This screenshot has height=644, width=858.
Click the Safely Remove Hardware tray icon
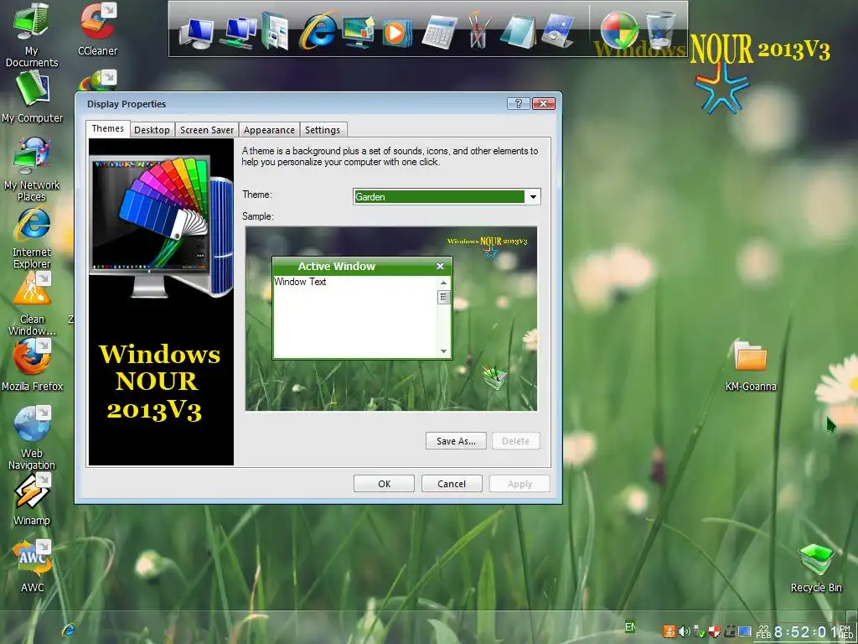click(x=699, y=632)
